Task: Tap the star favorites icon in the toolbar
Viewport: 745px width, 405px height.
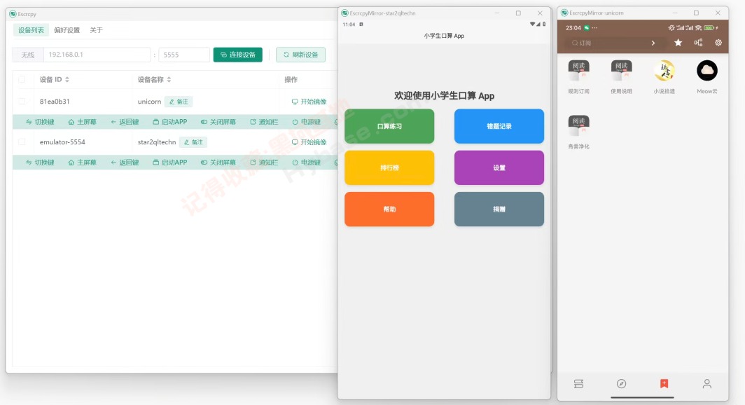Action: [678, 43]
